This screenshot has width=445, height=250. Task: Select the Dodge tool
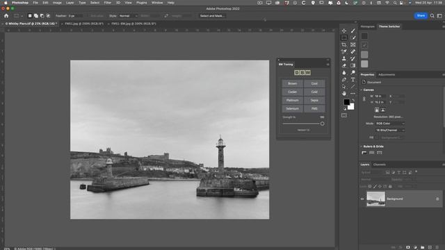[x=353, y=72]
